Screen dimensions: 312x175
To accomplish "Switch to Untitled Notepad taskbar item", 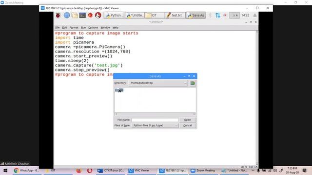I will (235, 171).
